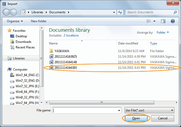Click the refresh button beside address bar
Image resolution: width=181 pixels, height=127 pixels.
tap(120, 12)
